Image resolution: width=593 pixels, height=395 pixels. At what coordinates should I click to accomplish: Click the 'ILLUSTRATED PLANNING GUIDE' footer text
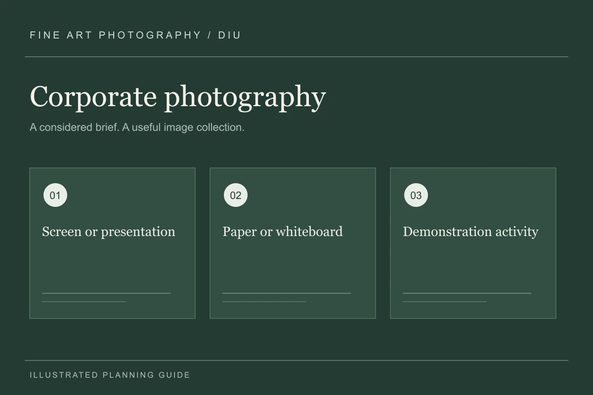pyautogui.click(x=110, y=375)
